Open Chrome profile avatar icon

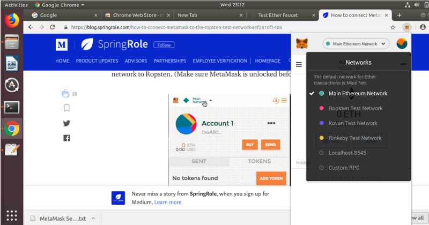(x=423, y=27)
